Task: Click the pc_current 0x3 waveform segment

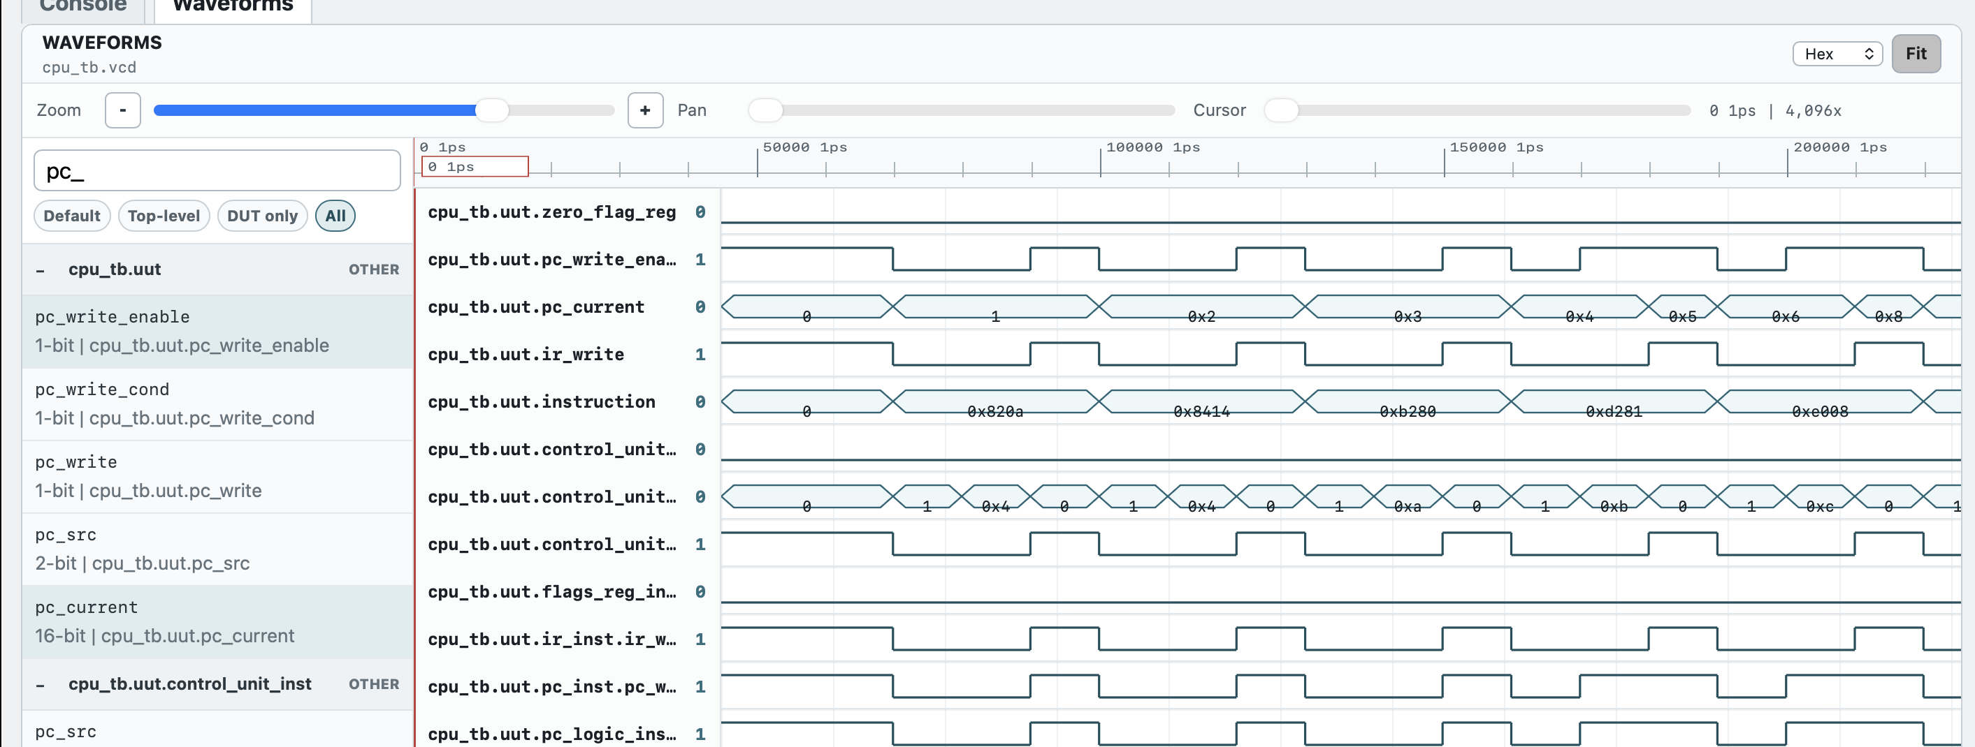Action: 1408,307
